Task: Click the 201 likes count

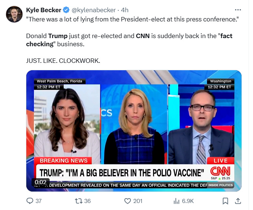Action: click(138, 201)
